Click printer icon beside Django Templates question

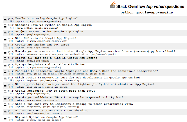coord(5,66)
